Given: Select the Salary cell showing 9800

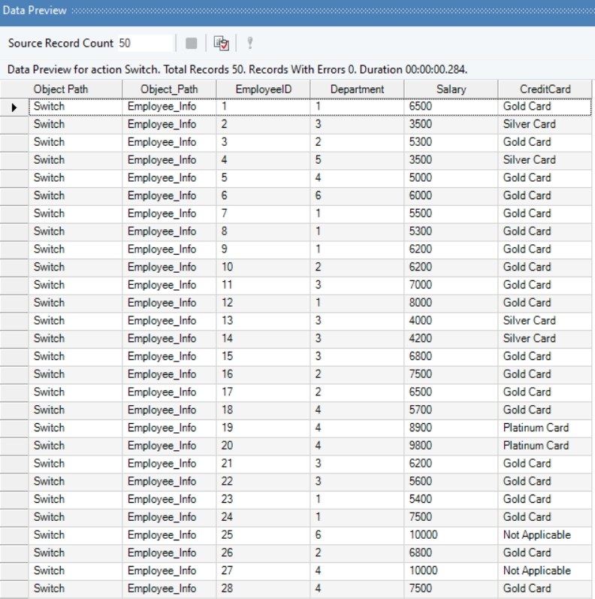Looking at the screenshot, I should click(450, 446).
